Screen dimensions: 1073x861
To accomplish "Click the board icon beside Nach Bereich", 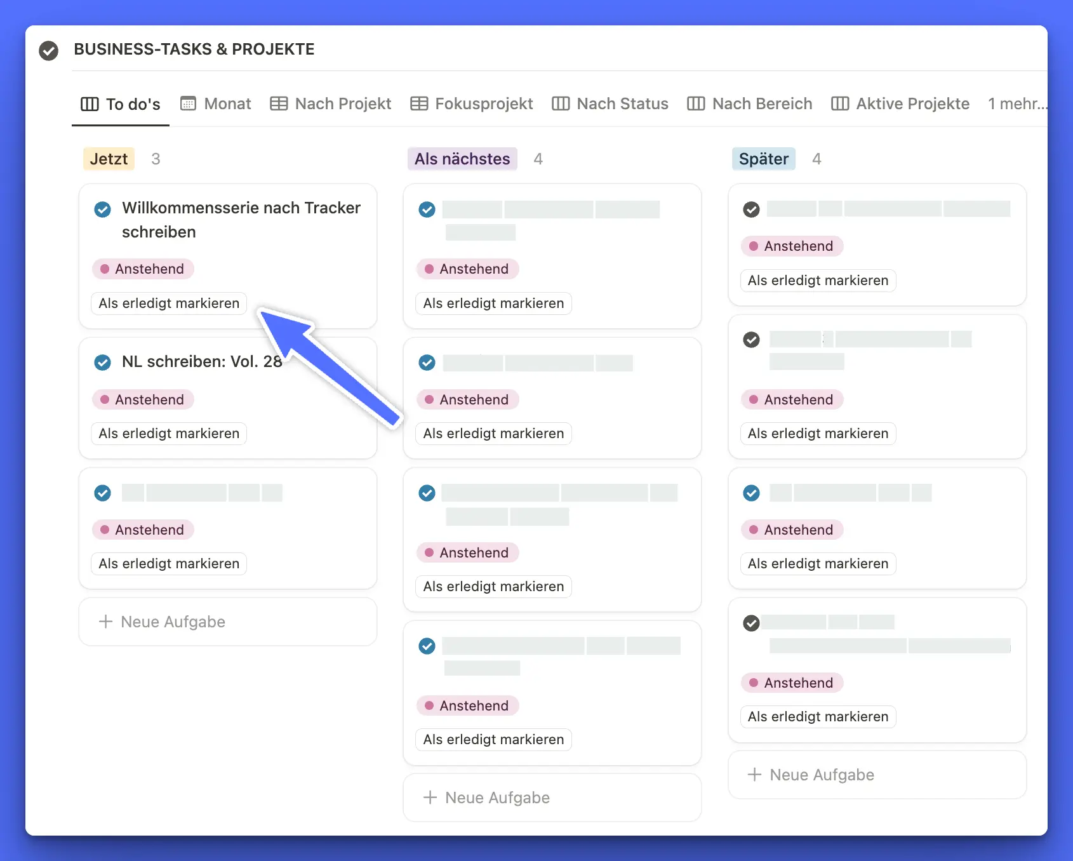I will (696, 103).
